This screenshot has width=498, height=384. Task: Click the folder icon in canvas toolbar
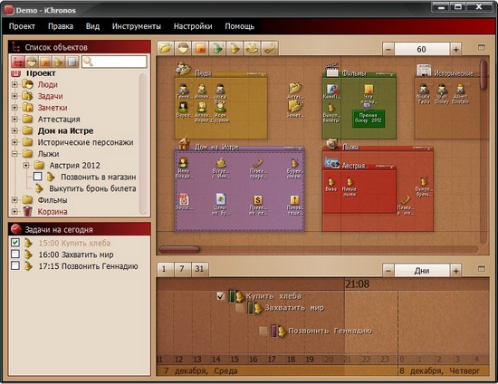tap(166, 49)
